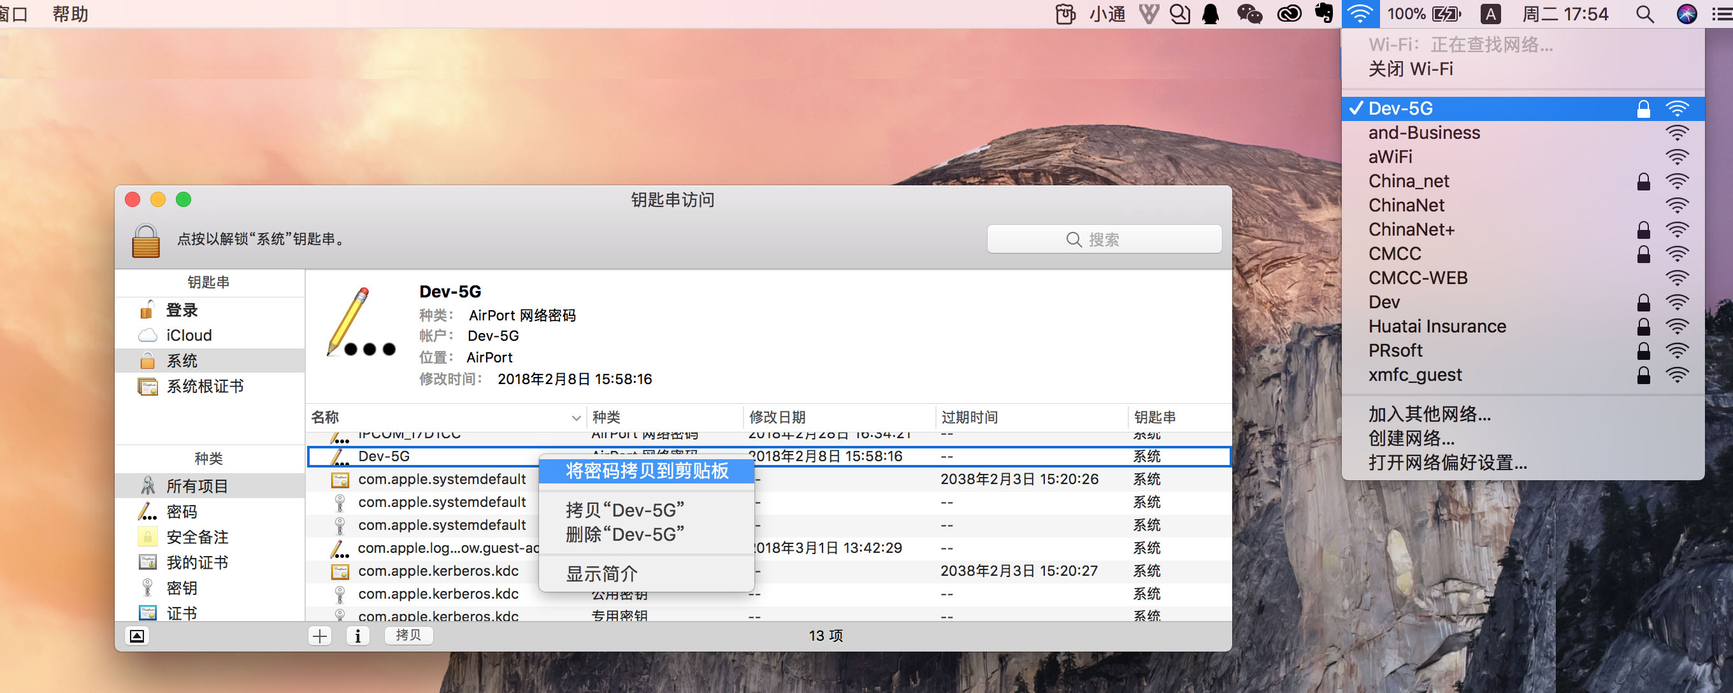Click the Siri icon in menu bar
The image size is (1733, 693).
(x=1686, y=14)
